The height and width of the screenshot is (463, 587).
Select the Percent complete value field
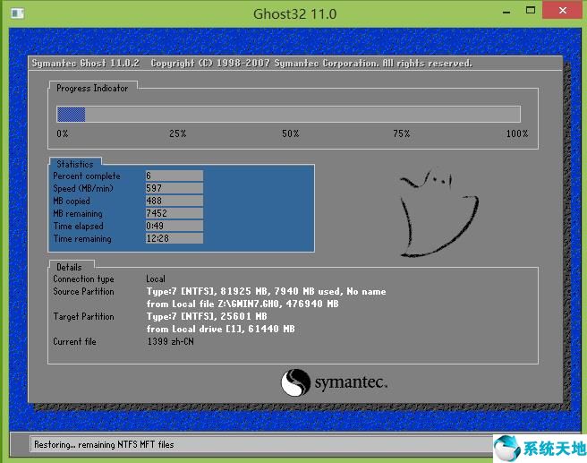click(174, 176)
